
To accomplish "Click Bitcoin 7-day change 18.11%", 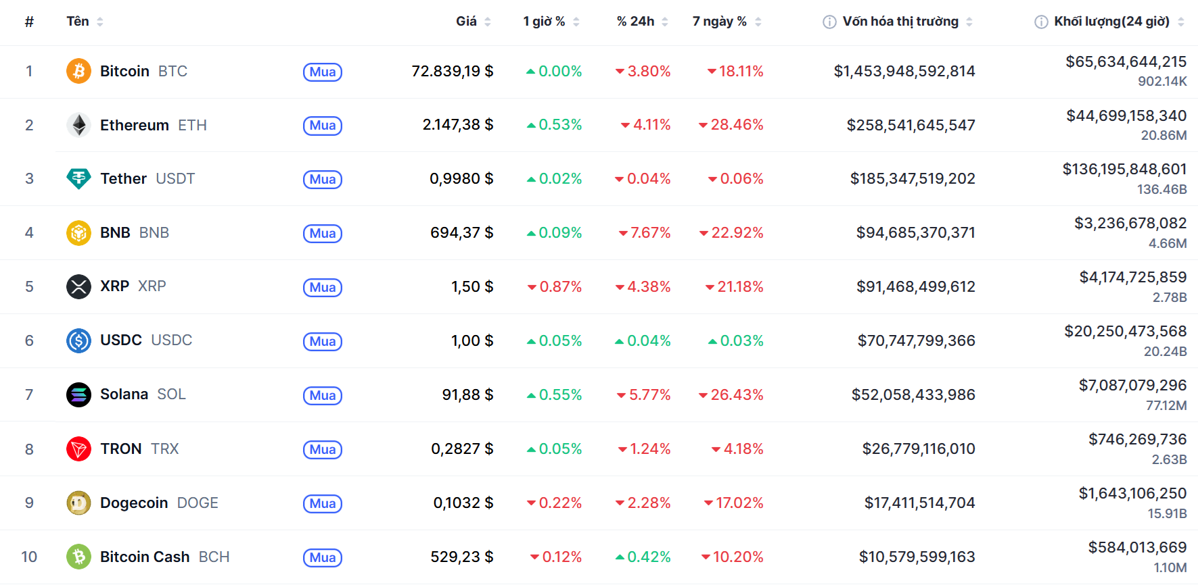I will [x=735, y=71].
